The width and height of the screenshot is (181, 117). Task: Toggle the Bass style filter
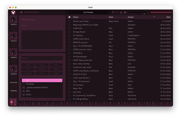point(28,65)
